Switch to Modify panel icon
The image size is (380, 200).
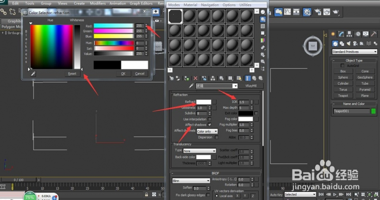click(x=341, y=34)
